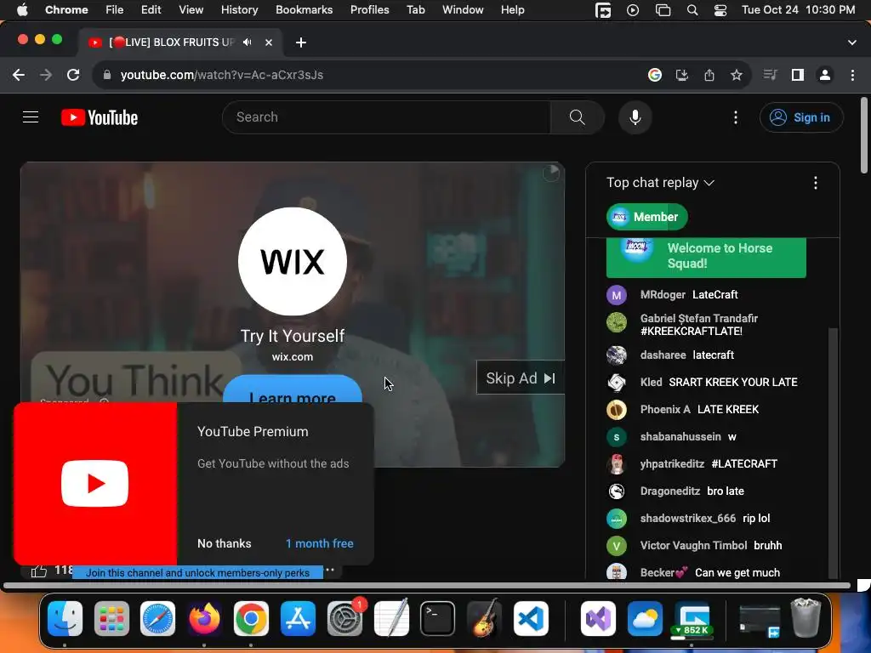Click the Google icon in address bar
871x653 pixels.
click(655, 75)
